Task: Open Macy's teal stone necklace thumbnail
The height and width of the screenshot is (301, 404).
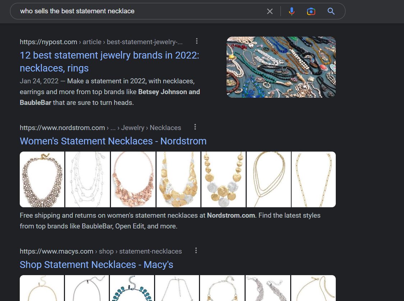Action: 132,288
